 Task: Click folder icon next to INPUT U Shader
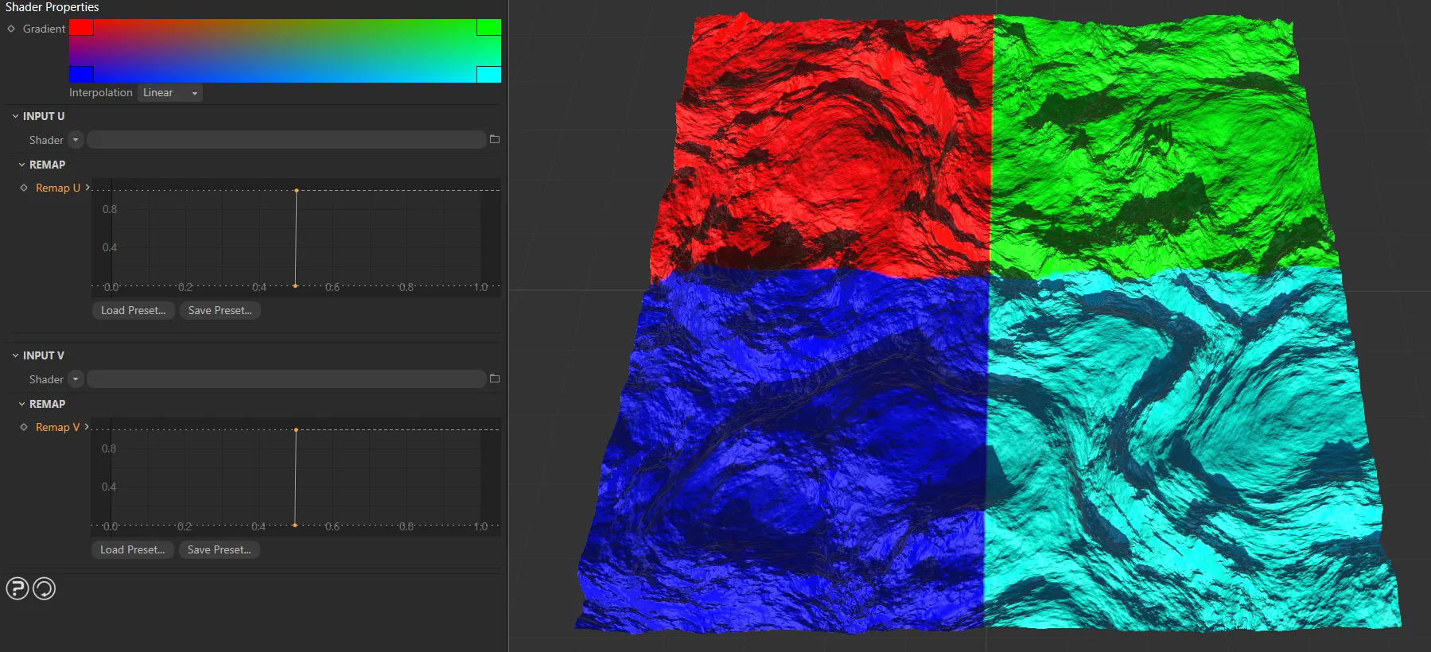coord(495,139)
